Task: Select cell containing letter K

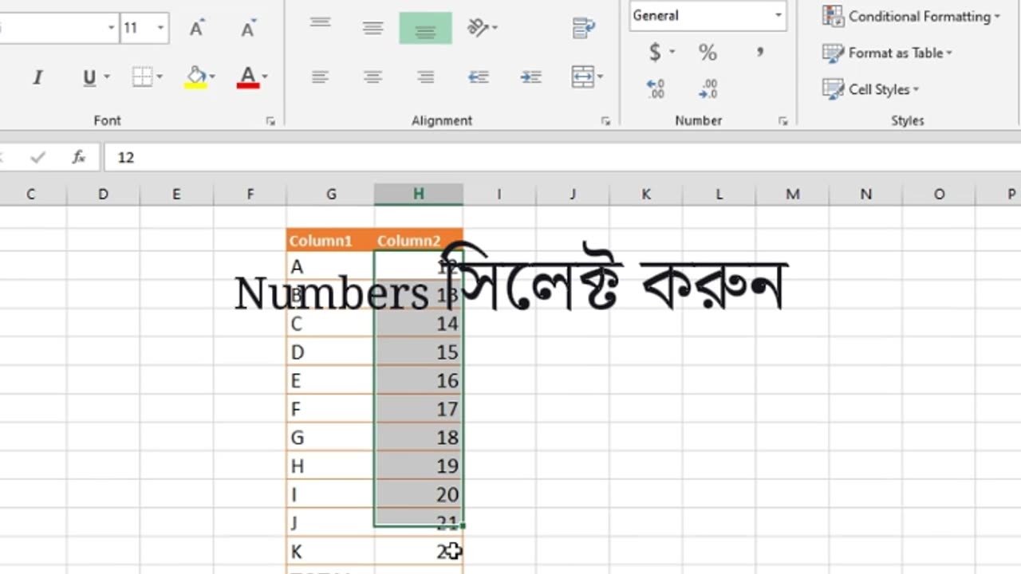Action: [x=330, y=551]
